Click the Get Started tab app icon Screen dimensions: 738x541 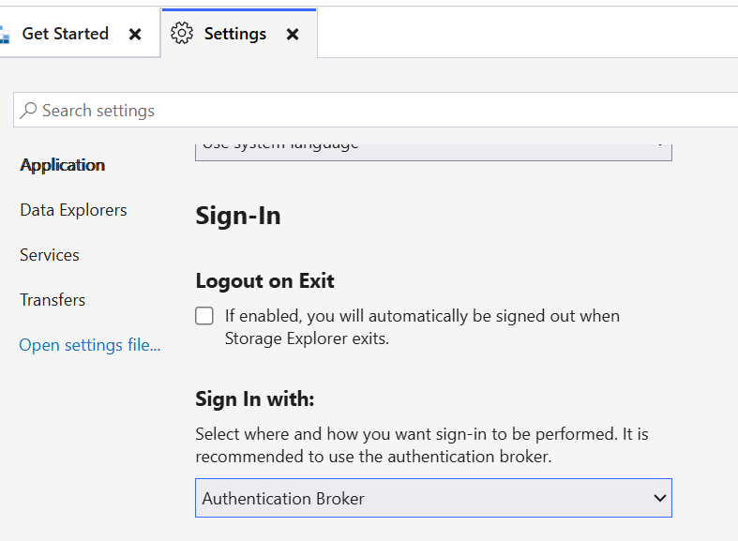tap(5, 35)
